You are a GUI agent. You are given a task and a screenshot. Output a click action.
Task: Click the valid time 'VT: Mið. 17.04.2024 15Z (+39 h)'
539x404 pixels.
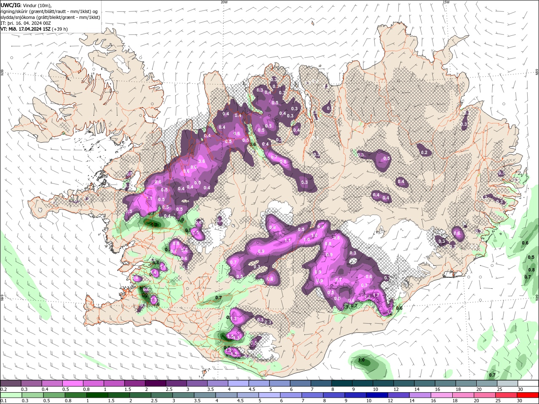click(x=34, y=29)
